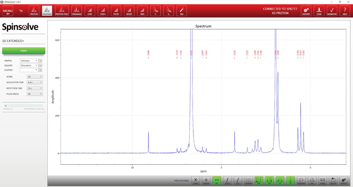
Task: Select the TOCSY experiment
Action: click(116, 11)
